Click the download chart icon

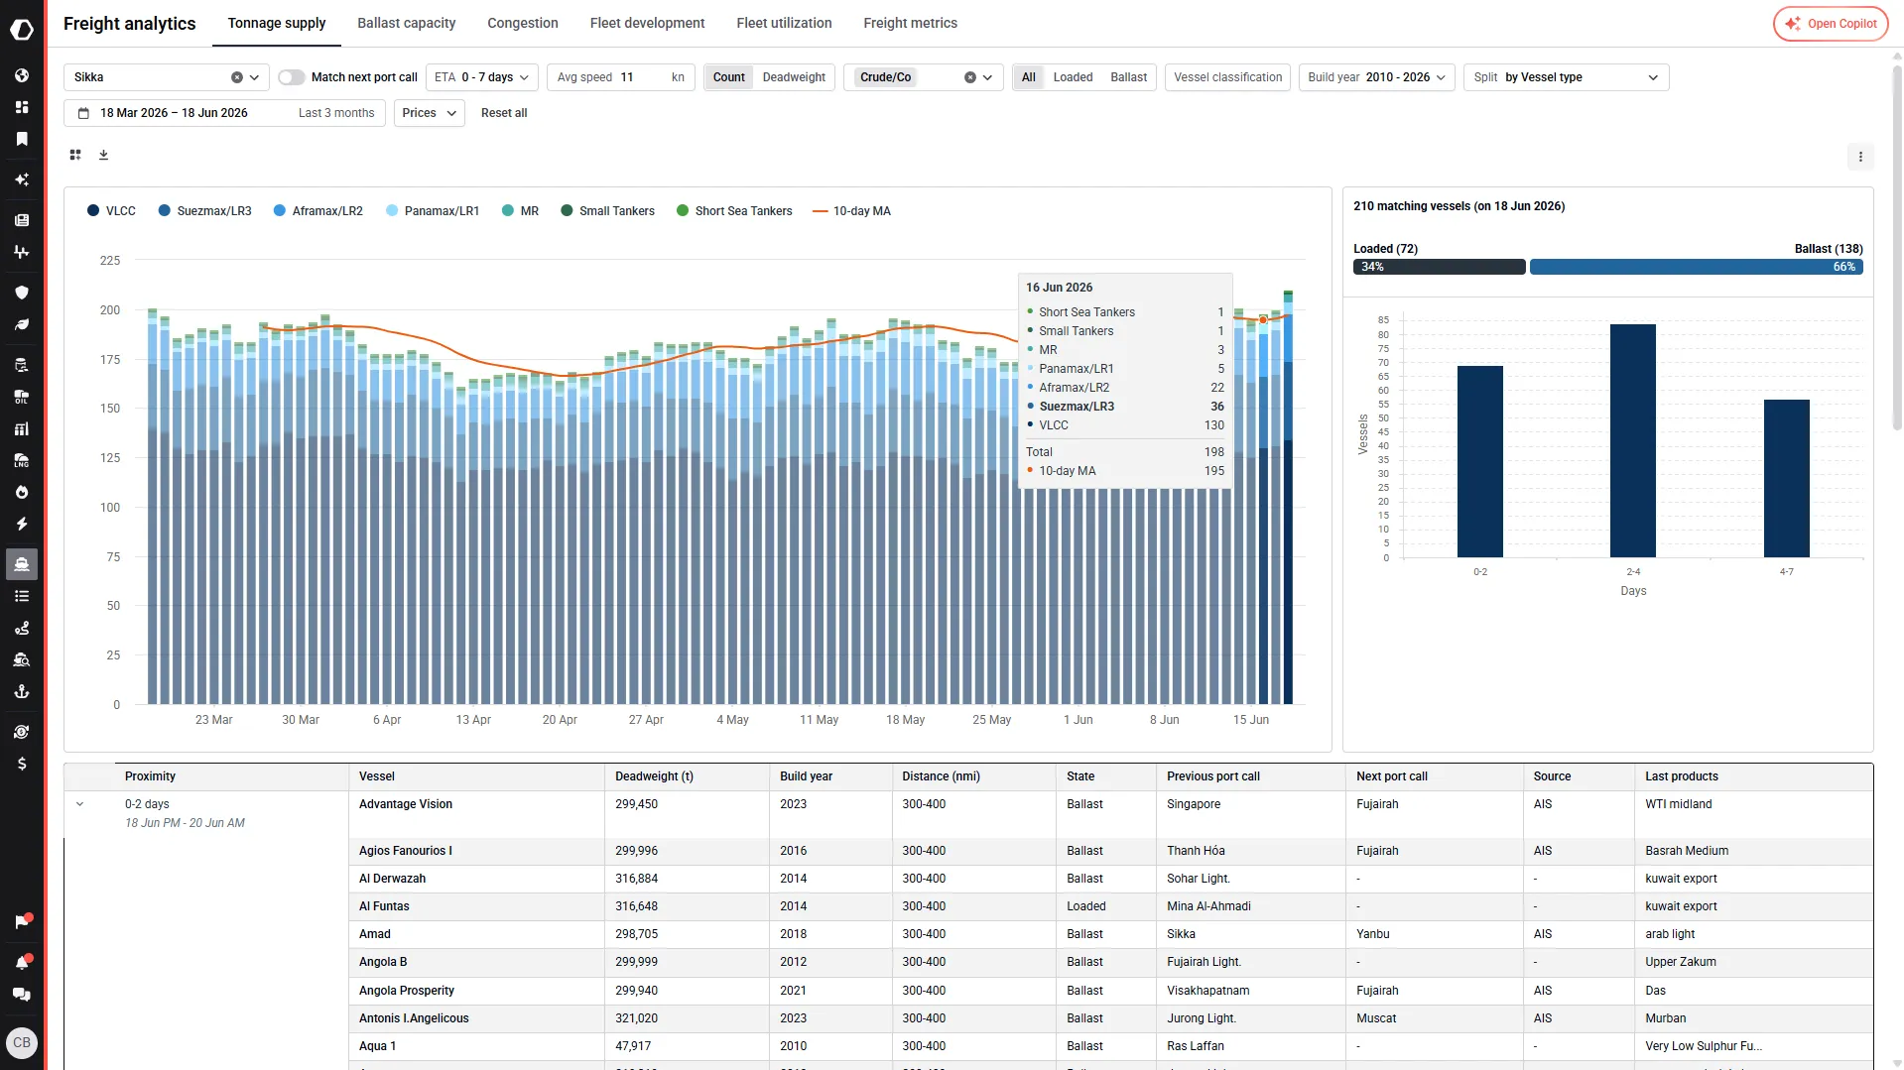[103, 155]
